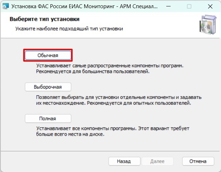This screenshot has width=221, height=172.
Task: Select the Выборочная installation option
Action: coord(48,87)
